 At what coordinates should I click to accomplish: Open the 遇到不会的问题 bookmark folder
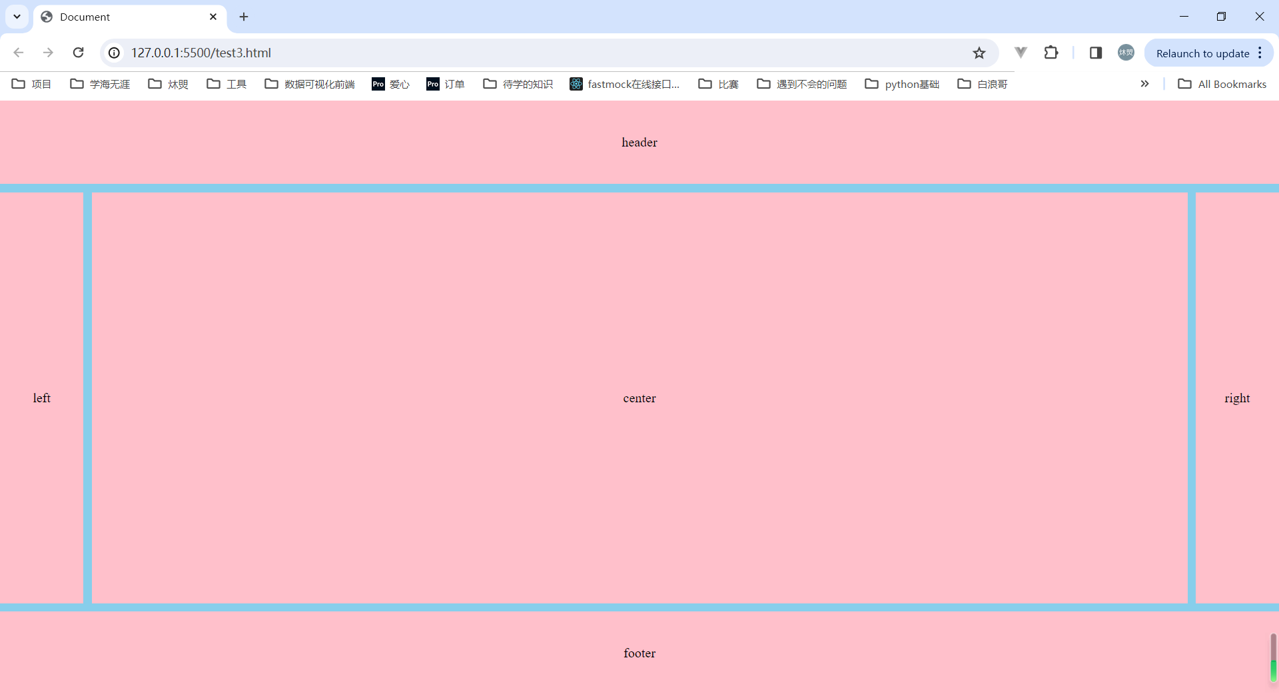click(801, 84)
